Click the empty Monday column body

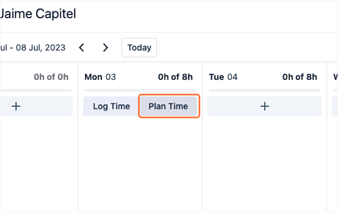click(140, 164)
